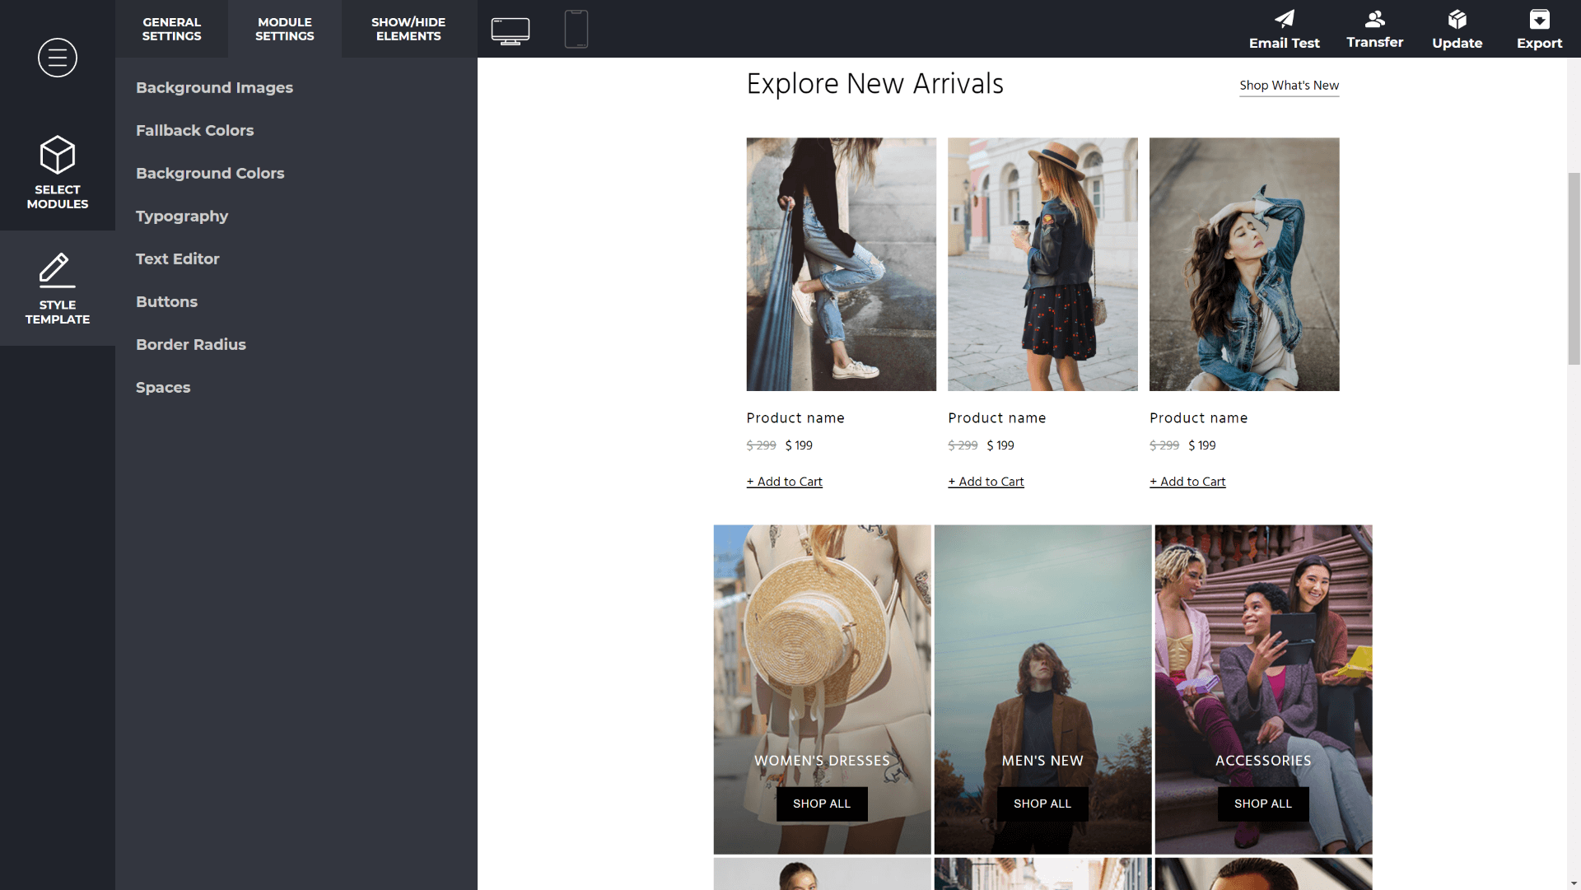Screen dimensions: 1581x890
Task: Open Spaces settings
Action: point(163,388)
